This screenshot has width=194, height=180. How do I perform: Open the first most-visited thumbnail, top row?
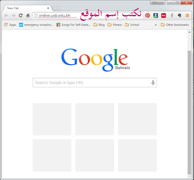pos(52,119)
